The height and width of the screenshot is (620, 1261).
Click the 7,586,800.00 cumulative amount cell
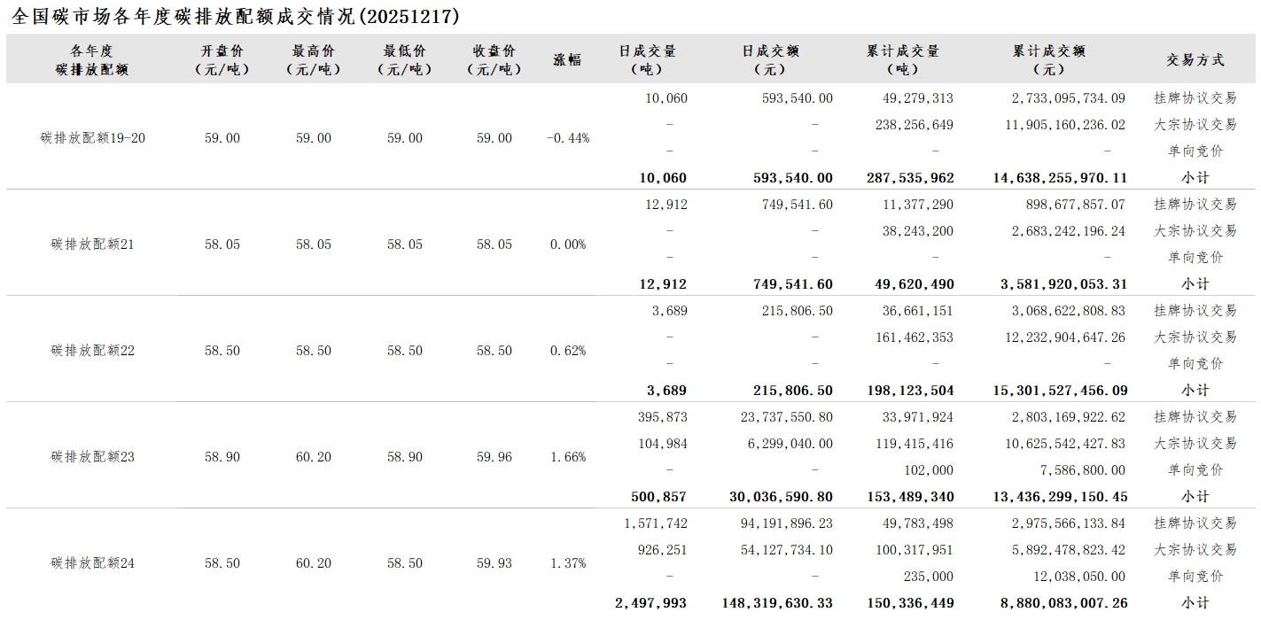pos(1082,470)
